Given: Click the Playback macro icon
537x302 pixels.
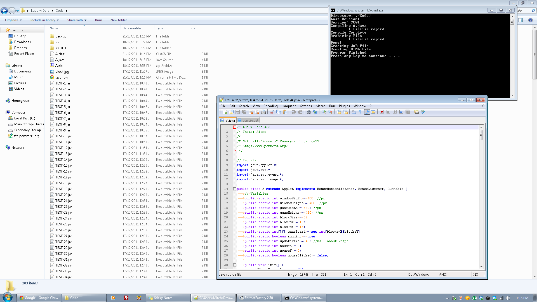Looking at the screenshot, I should tap(395, 112).
